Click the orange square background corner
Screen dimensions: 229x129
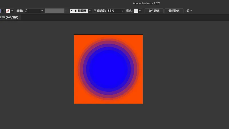click(77, 38)
